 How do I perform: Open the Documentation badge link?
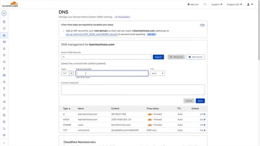pos(122,17)
